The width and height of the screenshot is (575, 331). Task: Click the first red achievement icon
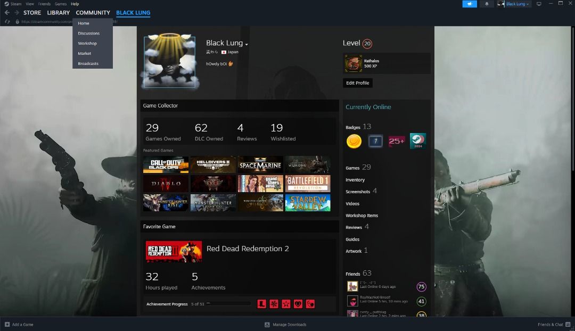[x=261, y=304]
